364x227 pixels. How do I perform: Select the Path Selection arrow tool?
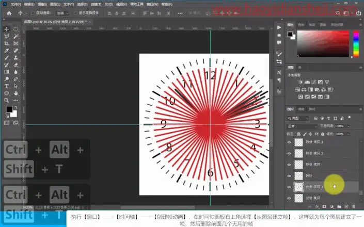click(x=15, y=86)
